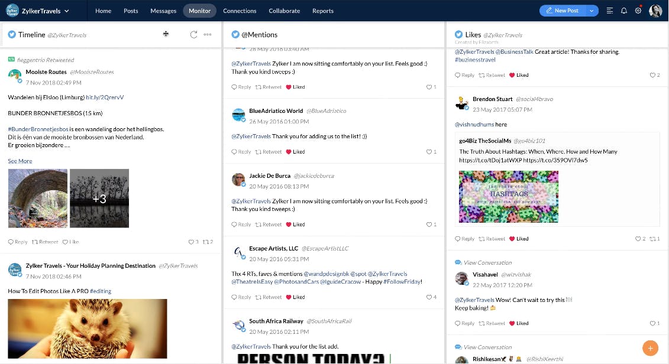Screen dimensions: 669x364
Task: Reply to Jackie De Burca 20 May mention
Action: tap(241, 225)
